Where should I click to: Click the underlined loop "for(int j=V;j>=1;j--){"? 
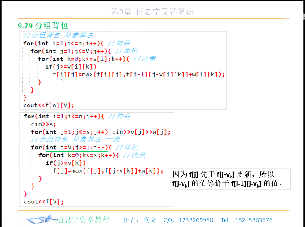tap(71, 147)
